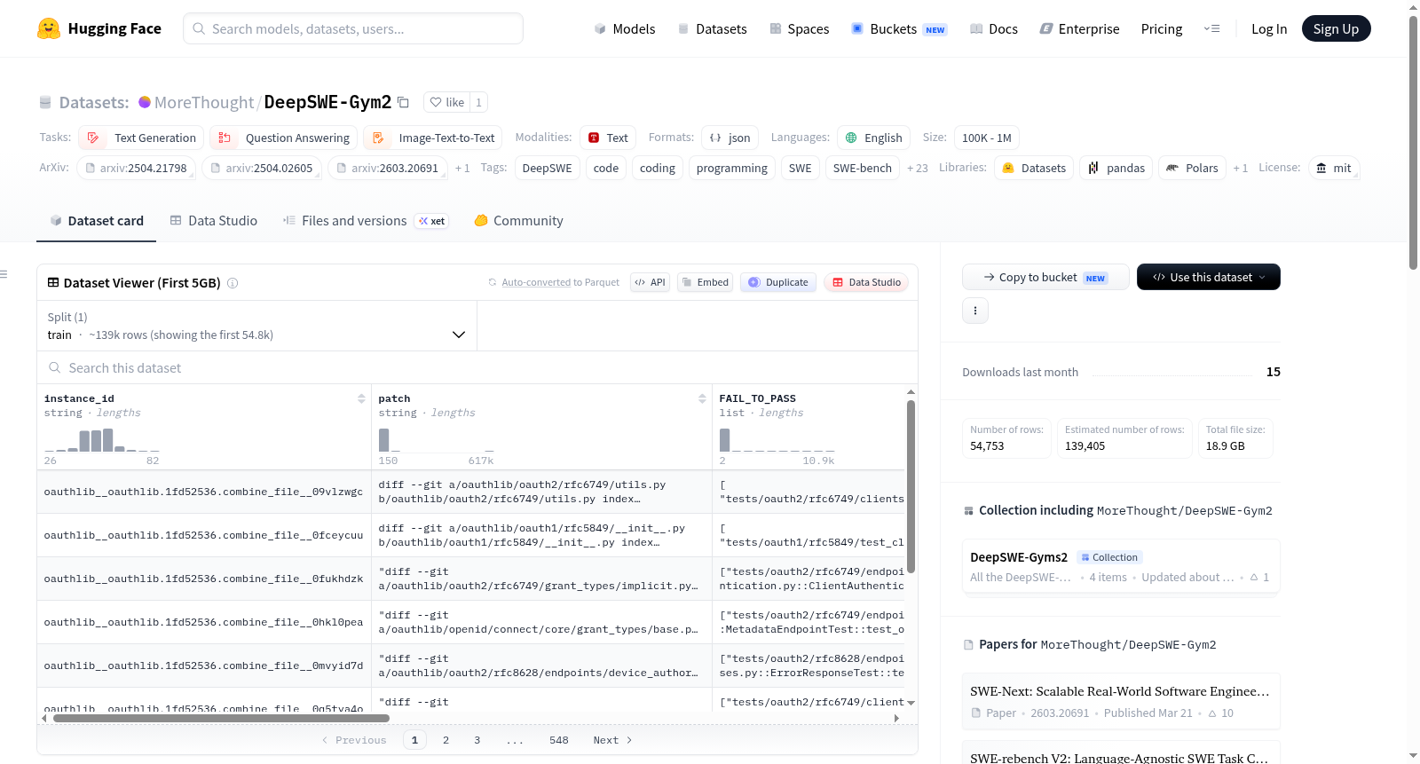1420x764 pixels.
Task: Select the Question Answering task tag
Action: 284,138
